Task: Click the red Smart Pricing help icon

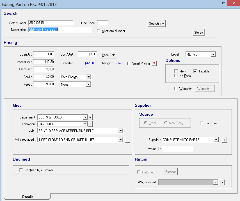Action: [x=154, y=63]
